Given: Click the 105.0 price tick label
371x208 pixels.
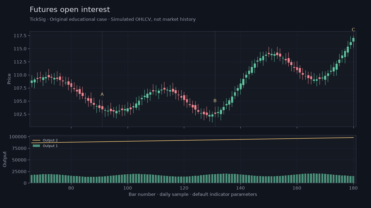Looking at the screenshot, I should 20,101.
